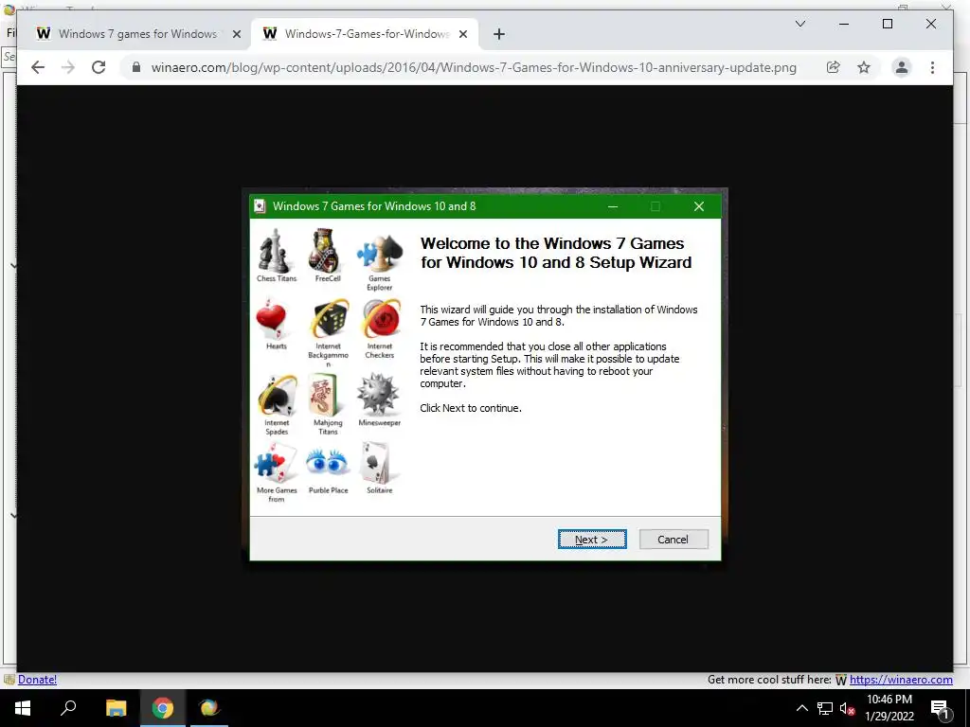
Task: Click the Solitaire cards icon
Action: pyautogui.click(x=376, y=462)
